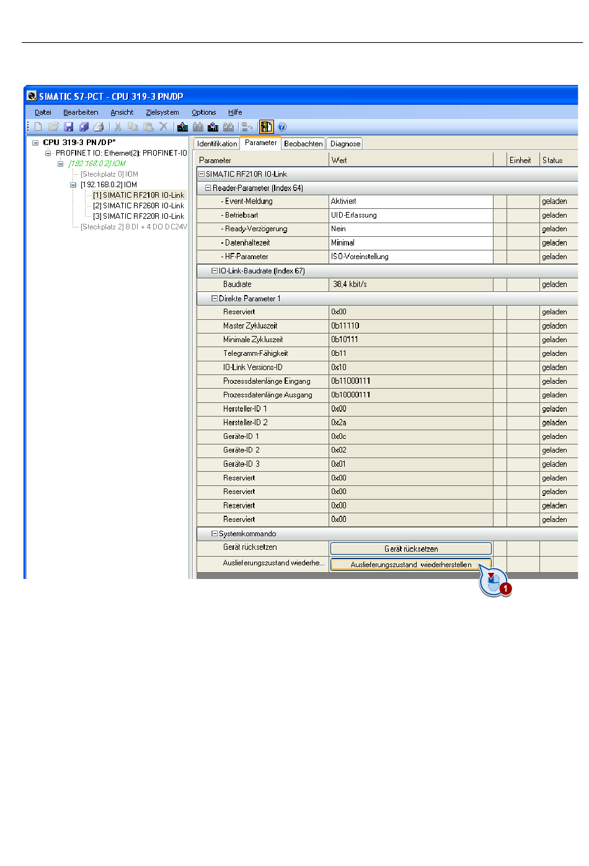This screenshot has width=589, height=866.
Task: Click the greyed Upload with devices icon
Action: (x=229, y=127)
